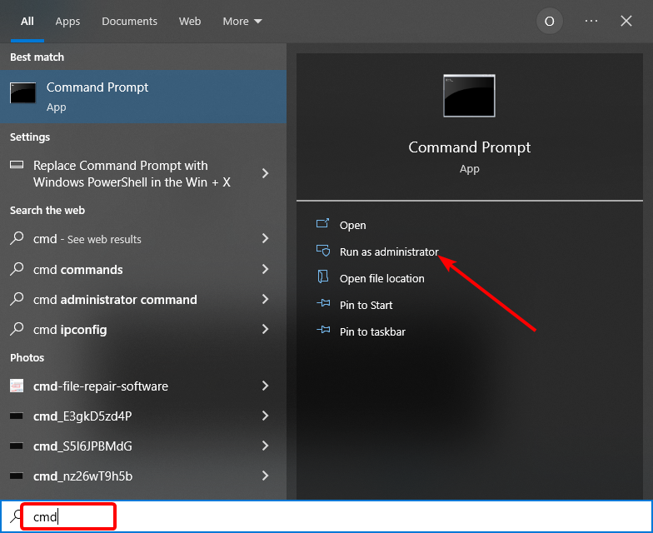Click the keyboard icon beside Replace Command Prompt setting

pyautogui.click(x=17, y=165)
